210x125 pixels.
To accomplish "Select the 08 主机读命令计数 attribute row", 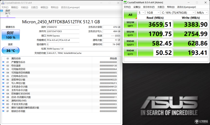I will pos(60,87).
